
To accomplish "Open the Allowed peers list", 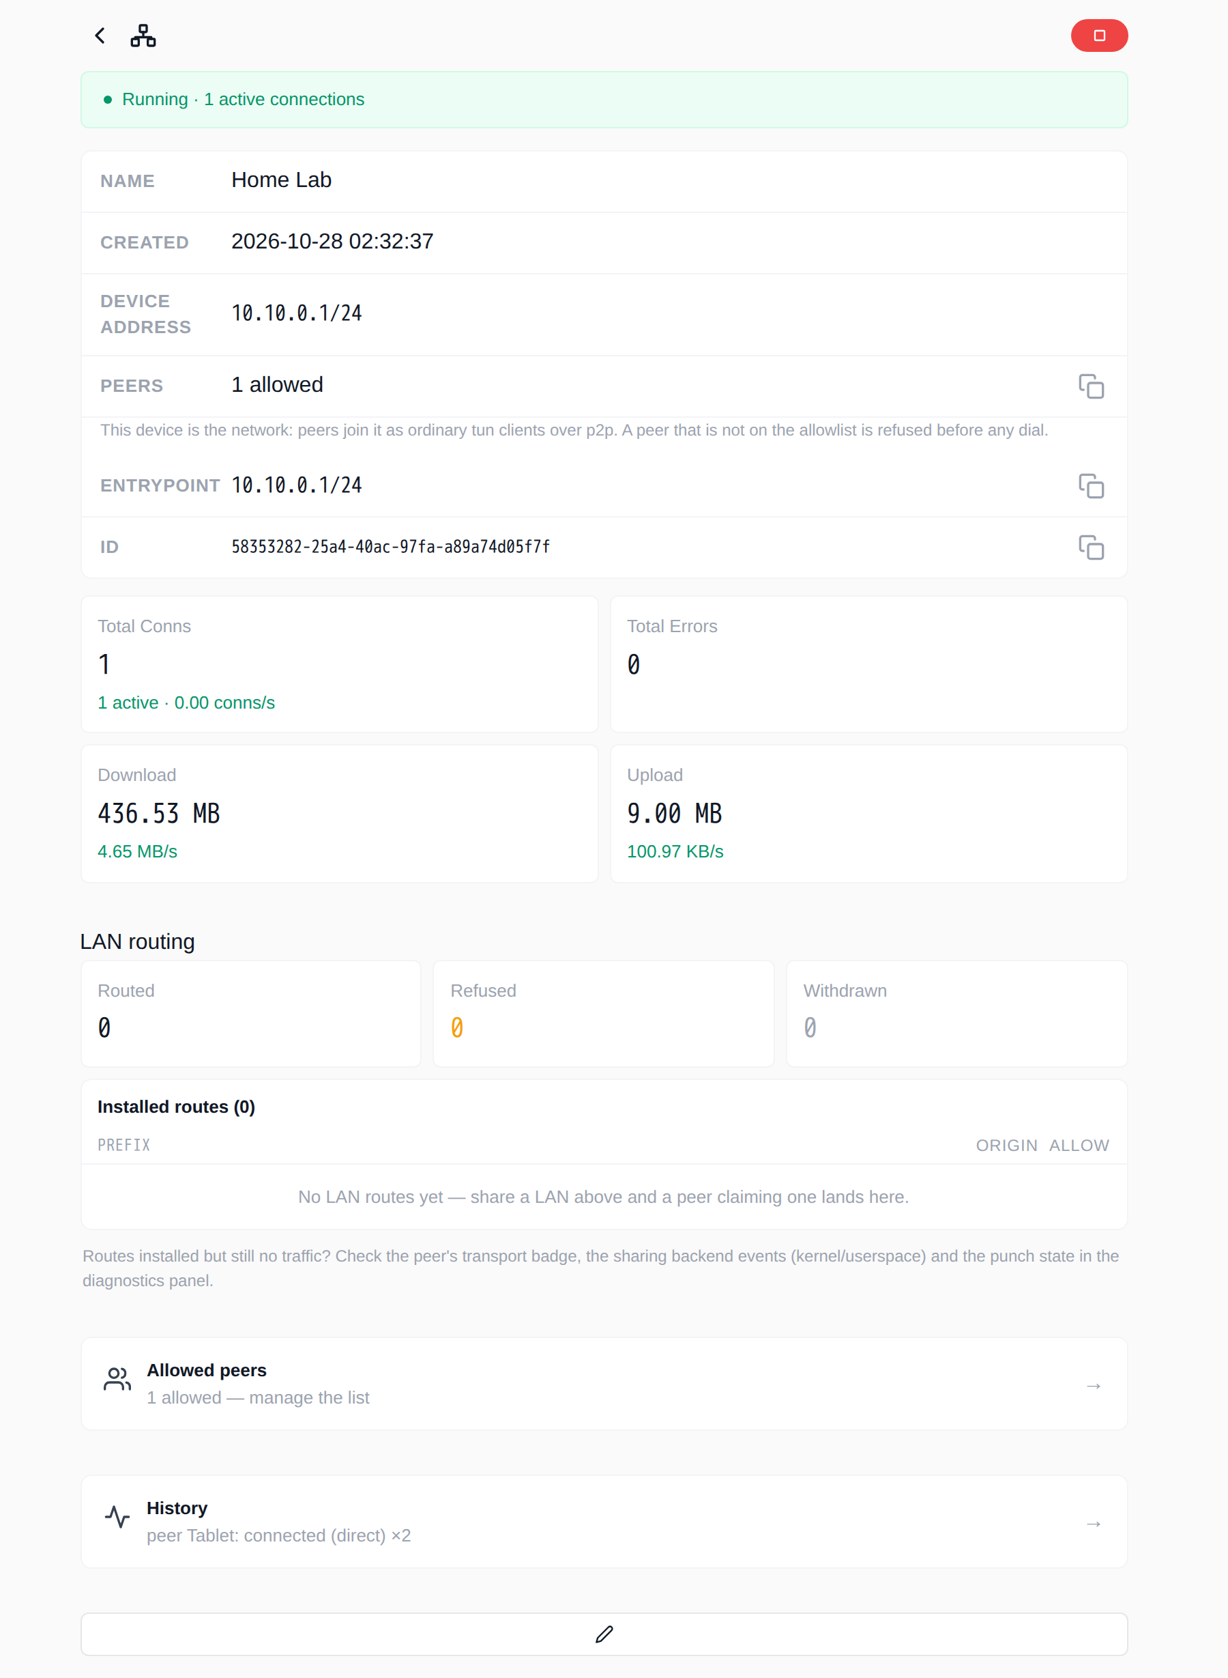I will coord(604,1384).
